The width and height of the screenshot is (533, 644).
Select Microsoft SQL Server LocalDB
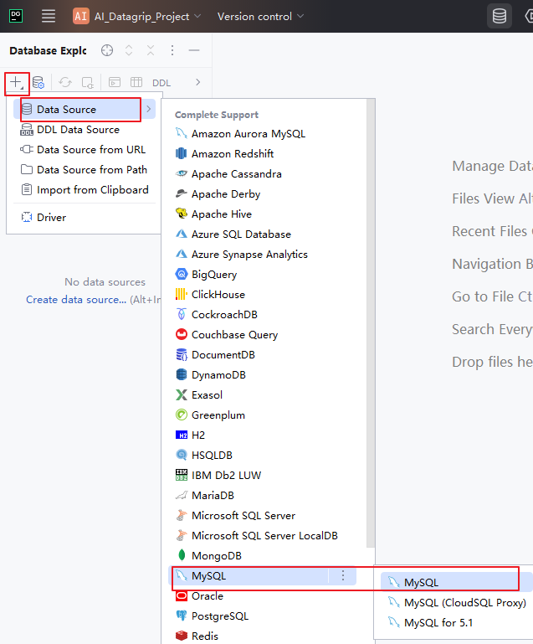[263, 536]
